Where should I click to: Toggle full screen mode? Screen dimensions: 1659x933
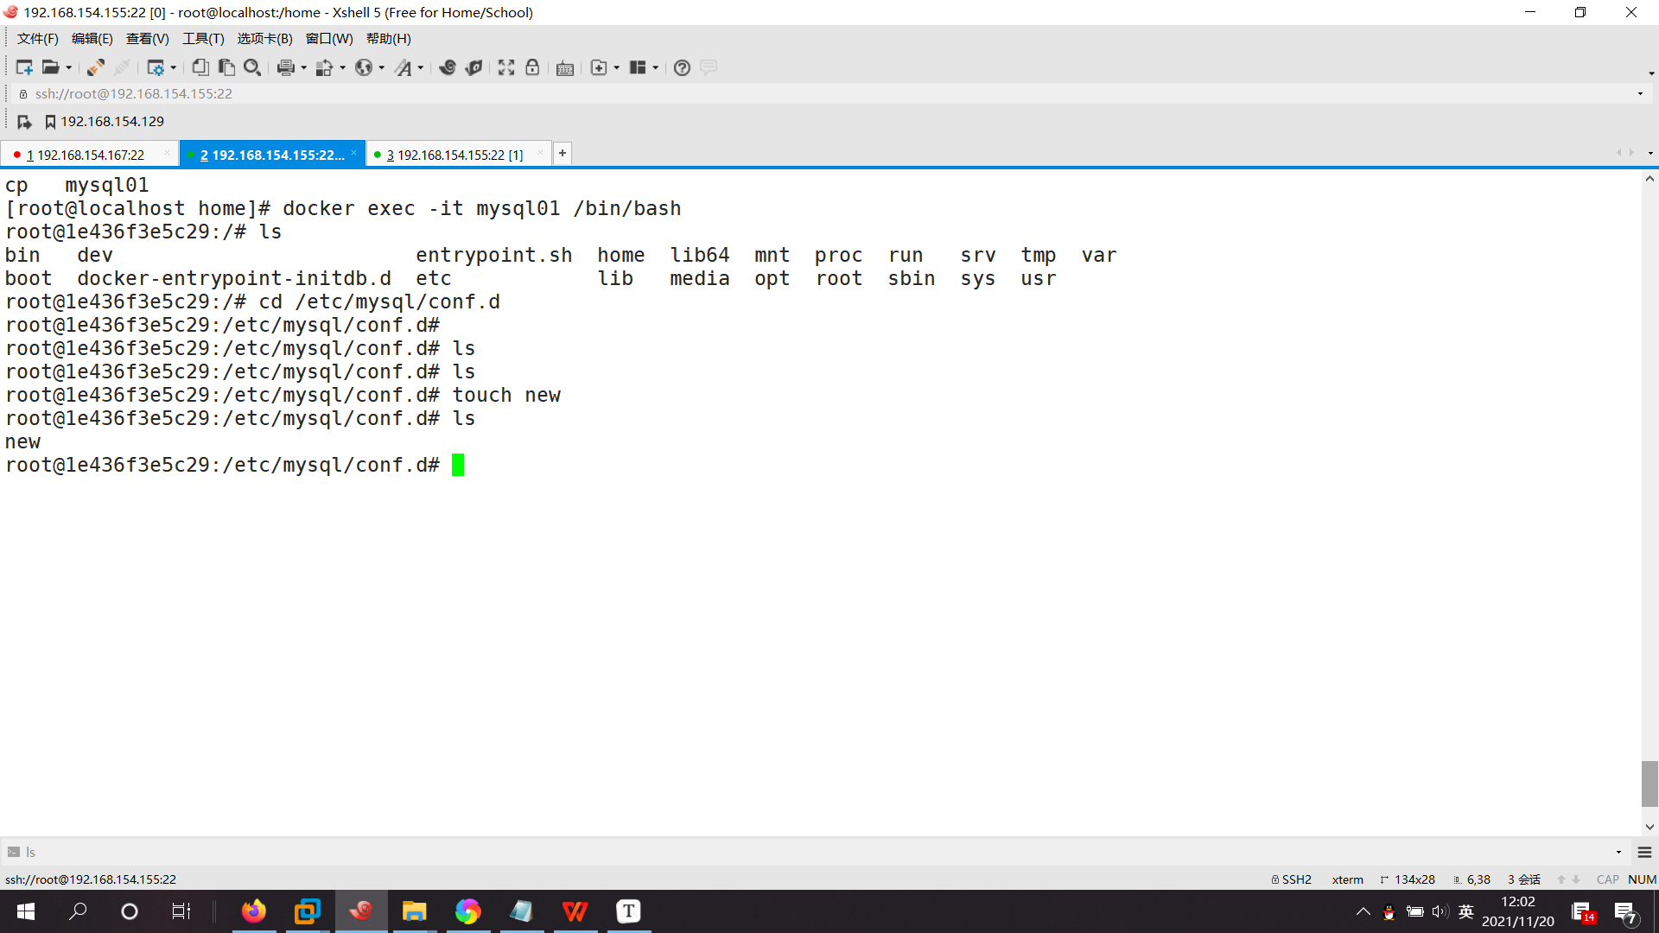pyautogui.click(x=506, y=67)
